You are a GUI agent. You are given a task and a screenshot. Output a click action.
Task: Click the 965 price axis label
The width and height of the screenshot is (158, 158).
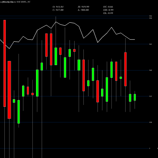coord(150,44)
